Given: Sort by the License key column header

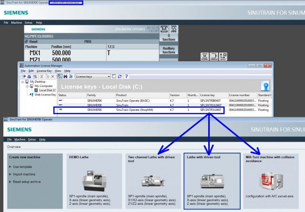Looking at the screenshot, I should pyautogui.click(x=213, y=95).
